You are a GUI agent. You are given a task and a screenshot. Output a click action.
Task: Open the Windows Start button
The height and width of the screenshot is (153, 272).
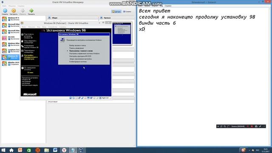point(3,150)
